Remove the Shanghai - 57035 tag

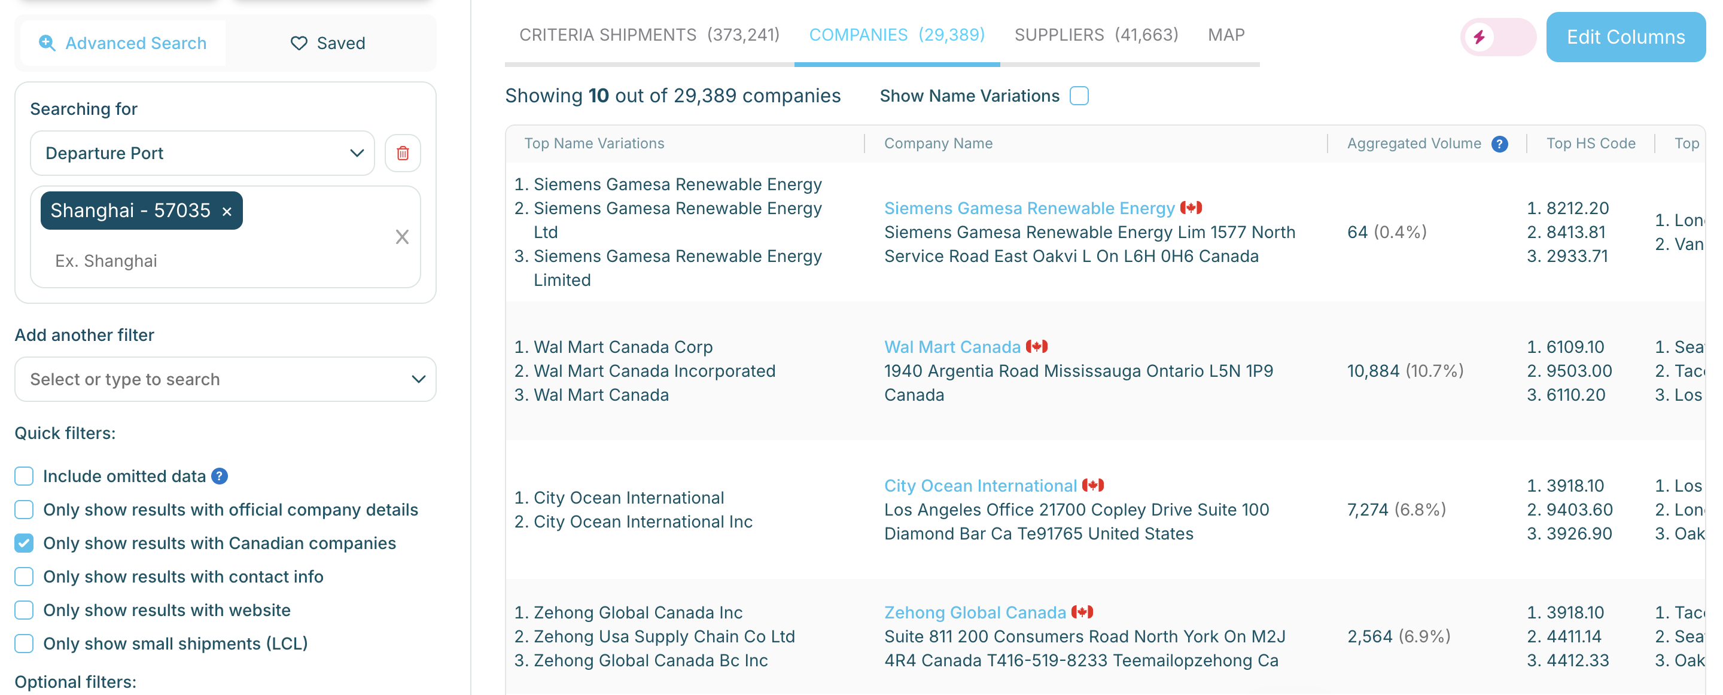pos(227,211)
